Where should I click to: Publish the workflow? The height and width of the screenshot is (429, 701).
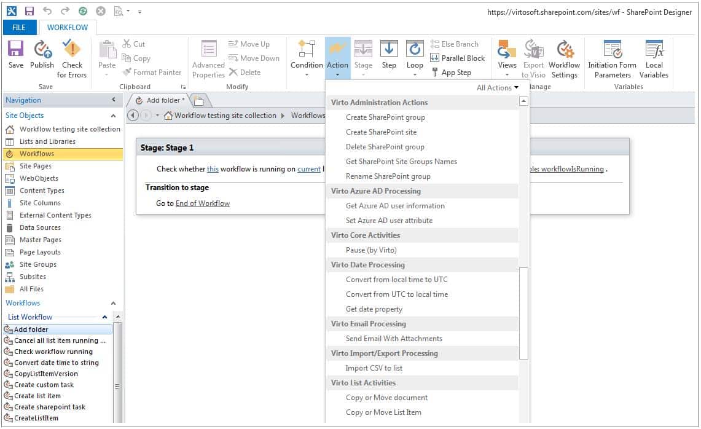pyautogui.click(x=42, y=54)
